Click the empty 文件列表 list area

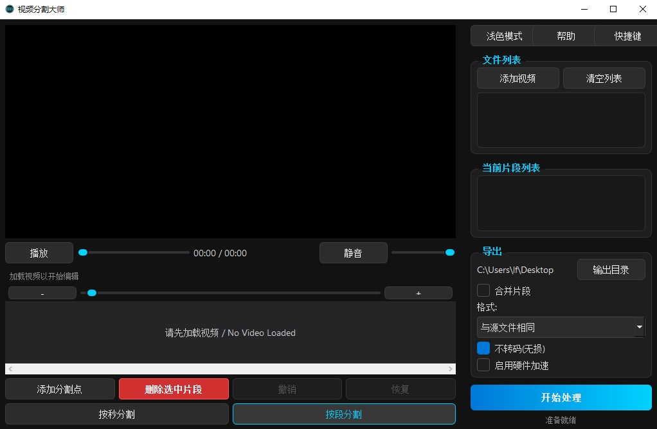click(x=561, y=120)
